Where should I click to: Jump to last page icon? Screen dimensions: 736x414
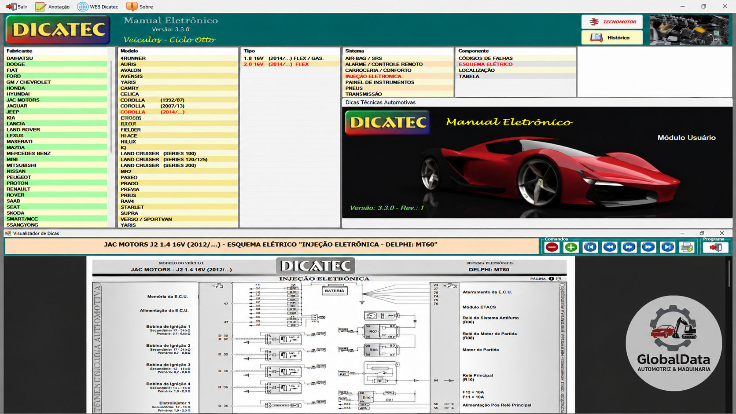[x=667, y=247]
